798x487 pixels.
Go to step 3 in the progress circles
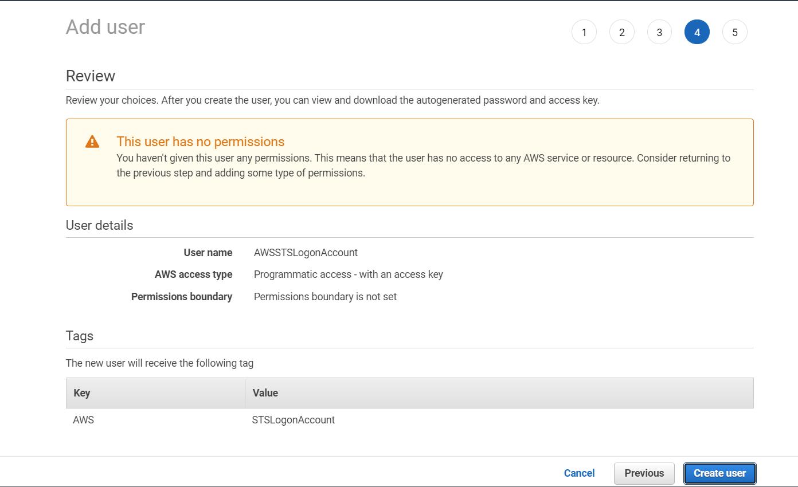point(659,32)
